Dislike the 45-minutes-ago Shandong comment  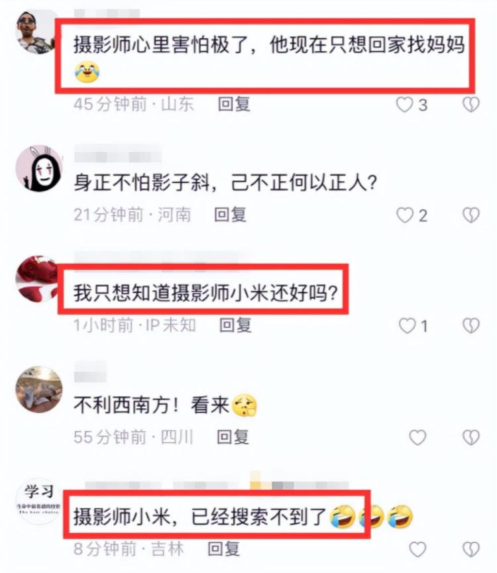click(471, 105)
